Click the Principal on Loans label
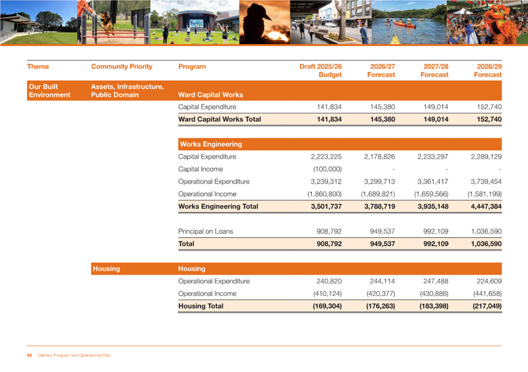 [x=205, y=231]
